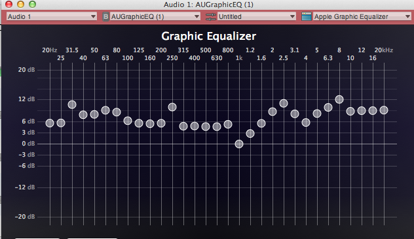This screenshot has width=414, height=239.
Task: Open the Untitled preset dropdown
Action: (256, 16)
